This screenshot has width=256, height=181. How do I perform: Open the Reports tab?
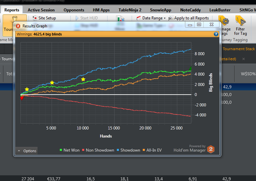(x=12, y=10)
